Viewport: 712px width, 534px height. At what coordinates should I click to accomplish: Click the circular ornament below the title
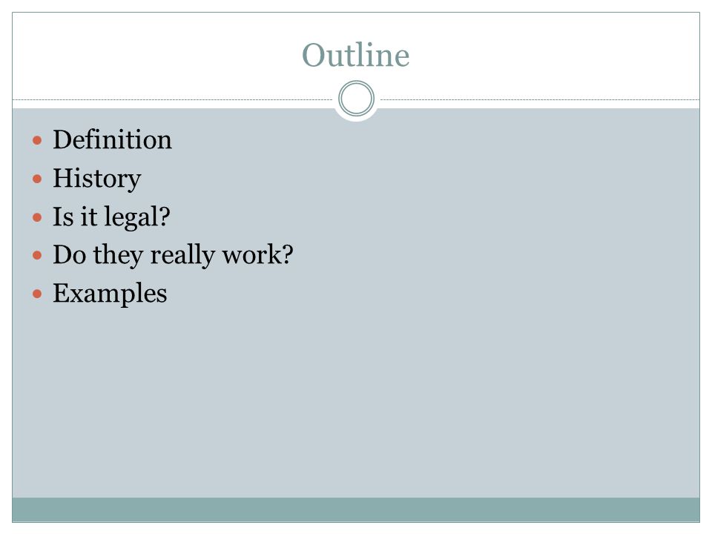point(357,99)
